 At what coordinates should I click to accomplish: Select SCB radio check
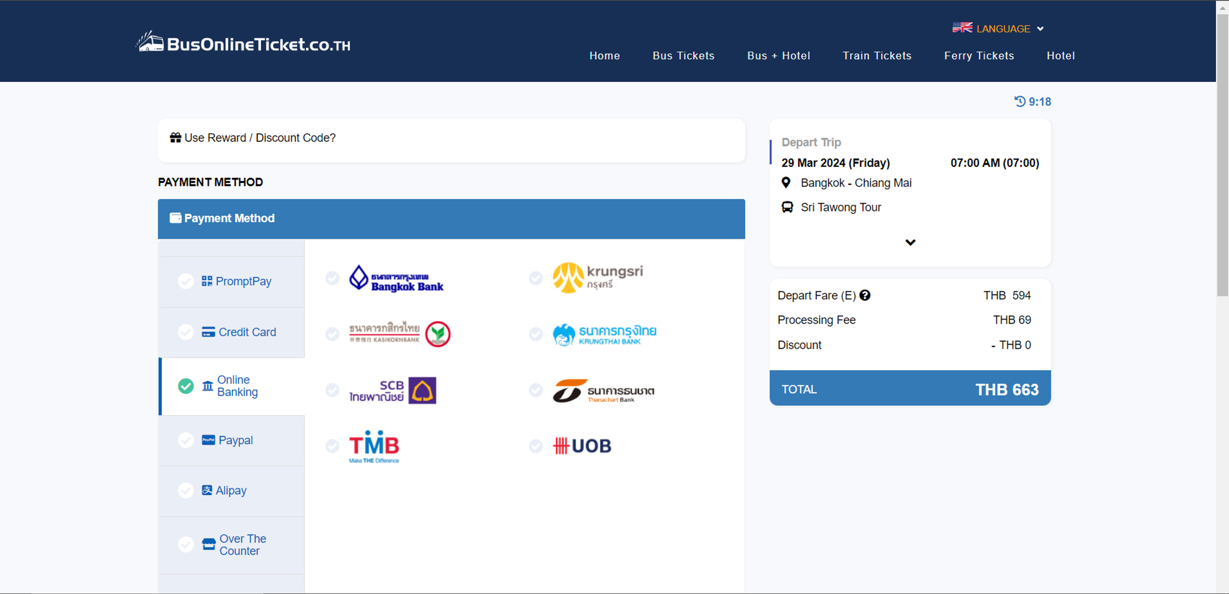pyautogui.click(x=333, y=391)
